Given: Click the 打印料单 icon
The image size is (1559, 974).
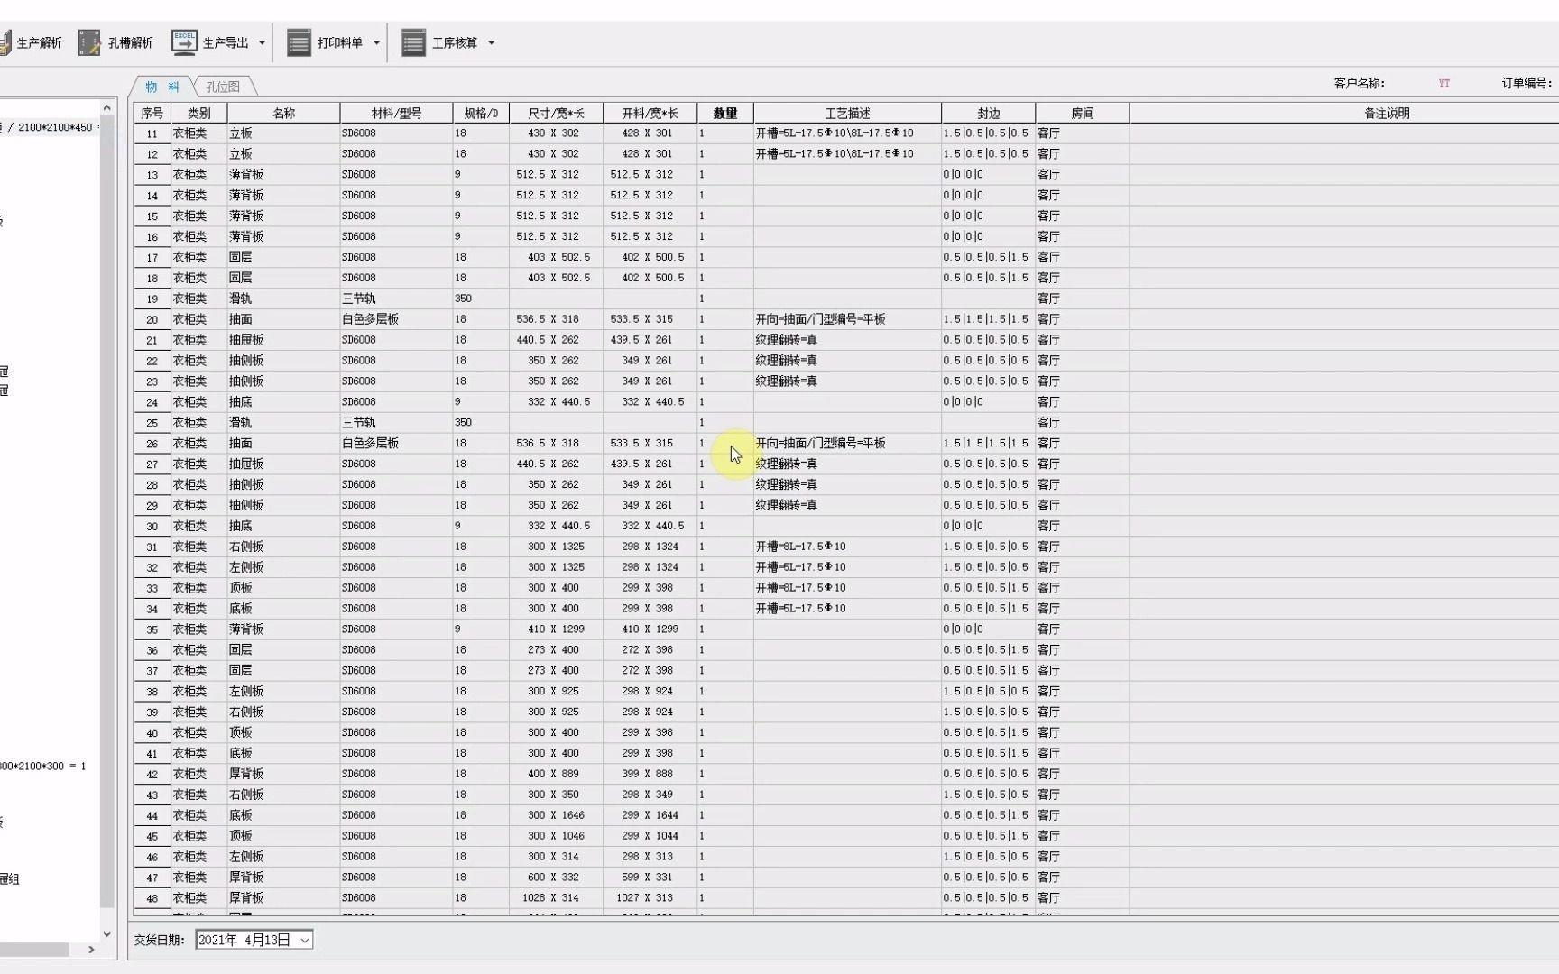Looking at the screenshot, I should [299, 42].
